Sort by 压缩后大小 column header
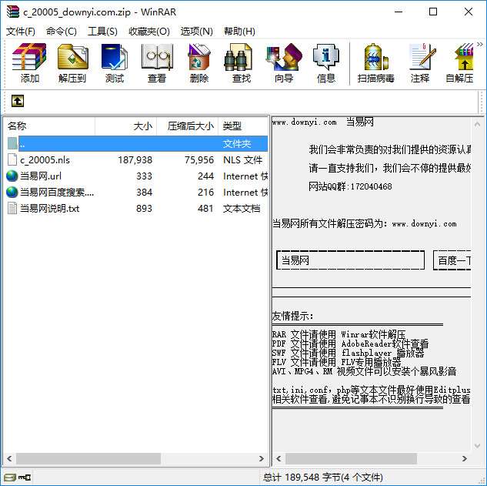The width and height of the screenshot is (487, 486). pos(187,126)
